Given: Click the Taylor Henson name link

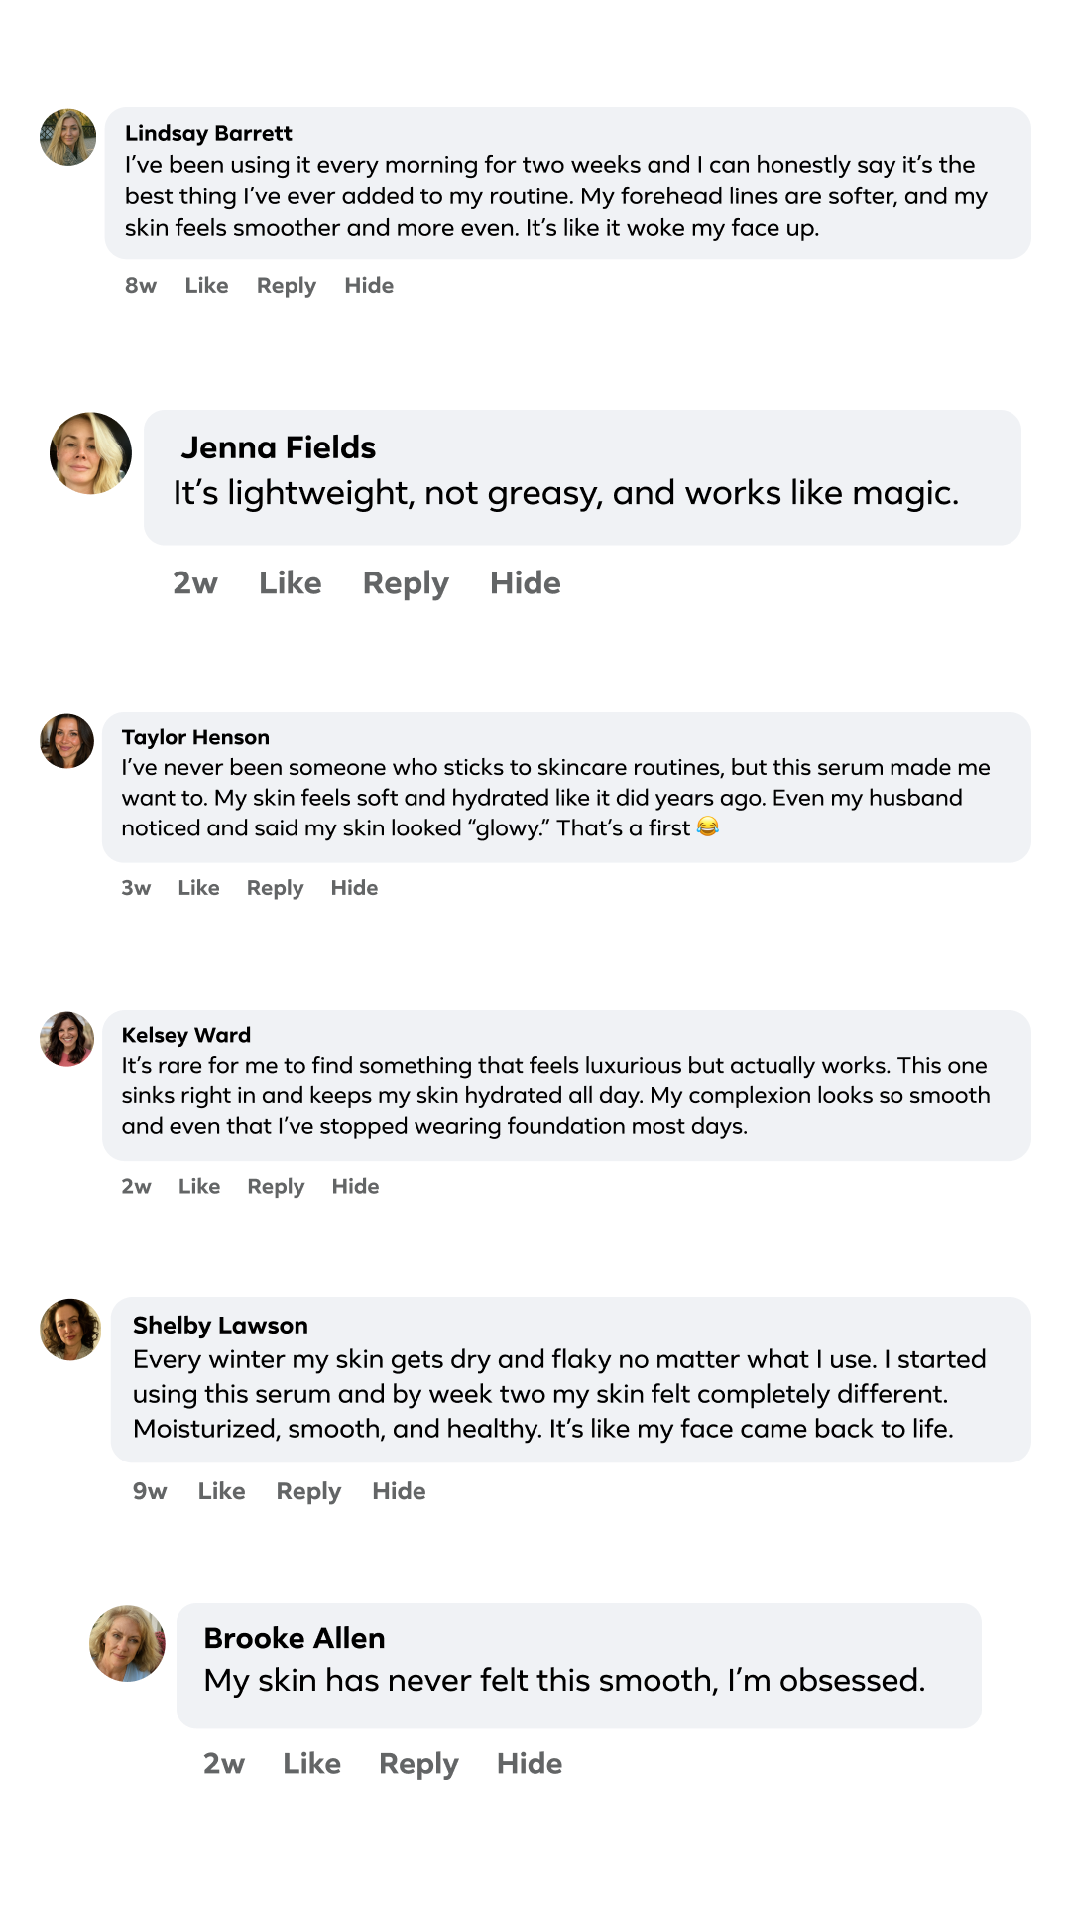Looking at the screenshot, I should 195,737.
